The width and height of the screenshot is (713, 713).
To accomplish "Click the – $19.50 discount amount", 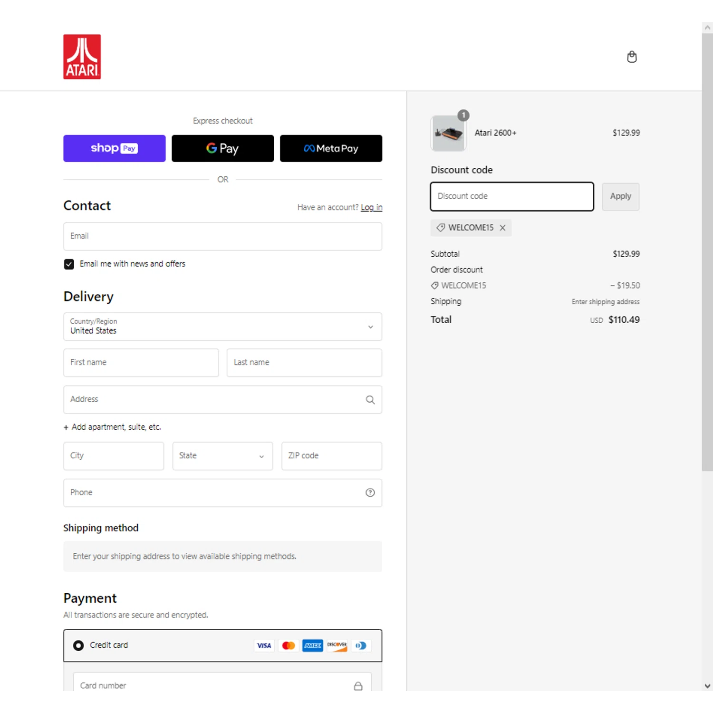I will click(625, 285).
